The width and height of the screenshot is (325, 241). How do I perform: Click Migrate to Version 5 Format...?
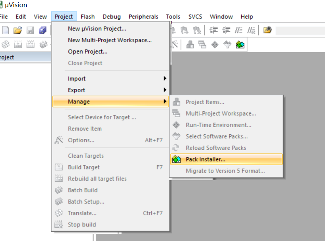click(226, 171)
